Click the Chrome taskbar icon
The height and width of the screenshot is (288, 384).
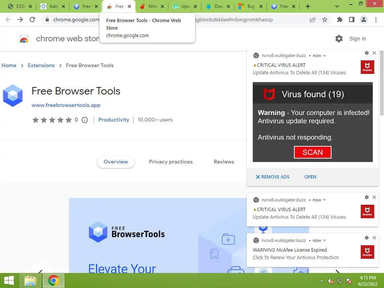click(x=54, y=280)
